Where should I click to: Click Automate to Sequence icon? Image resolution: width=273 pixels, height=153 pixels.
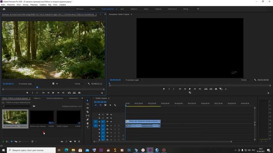[62, 142]
